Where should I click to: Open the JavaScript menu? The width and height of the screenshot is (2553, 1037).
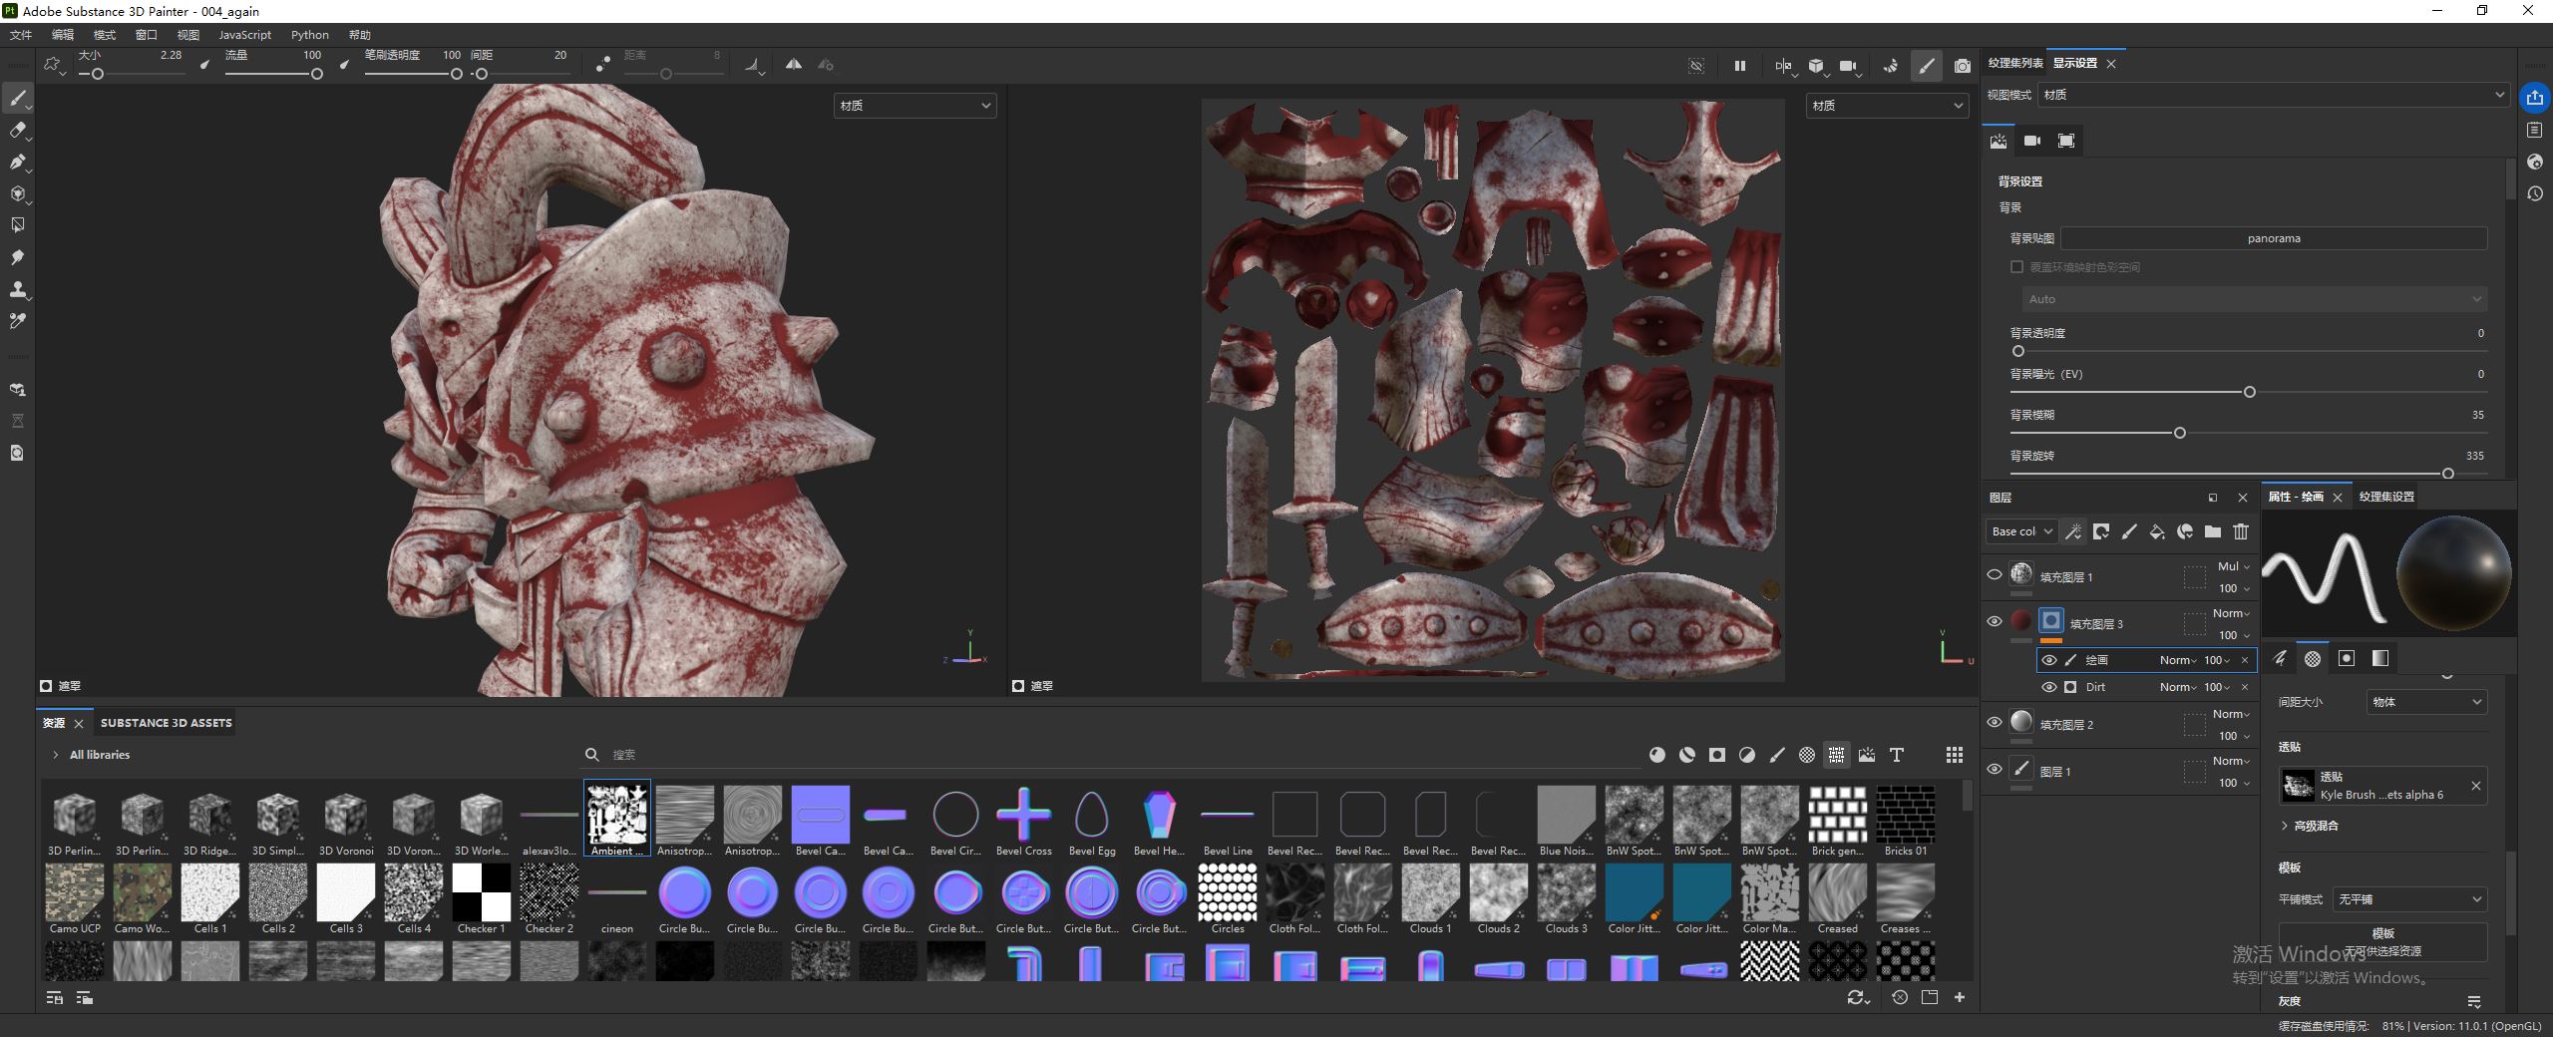pos(244,35)
